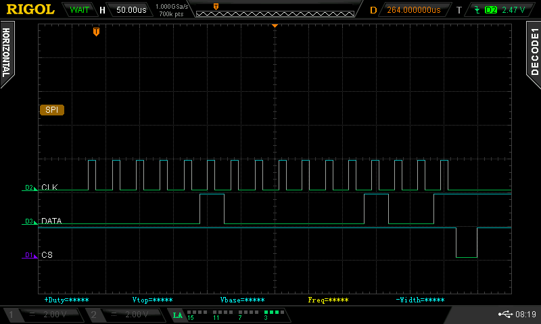Viewport: 541px width, 324px height.
Task: Open the HORIZONTAL side tab
Action: (x=7, y=53)
